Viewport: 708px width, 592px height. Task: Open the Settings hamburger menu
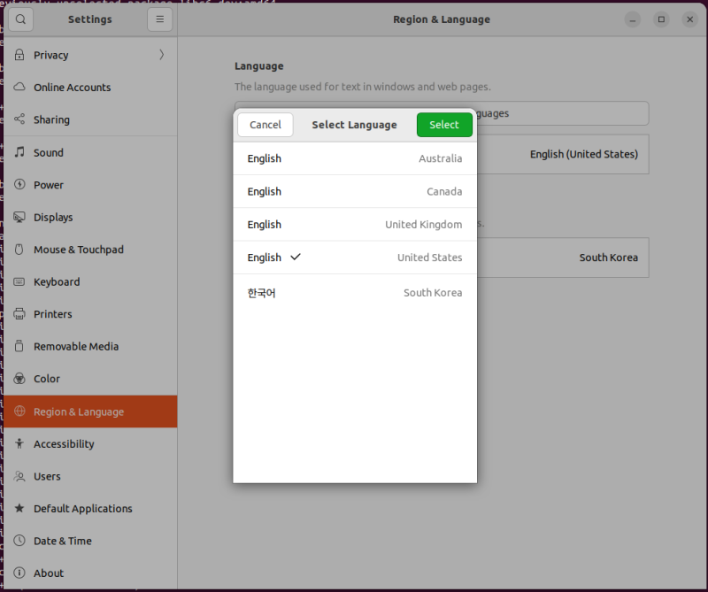click(x=159, y=19)
